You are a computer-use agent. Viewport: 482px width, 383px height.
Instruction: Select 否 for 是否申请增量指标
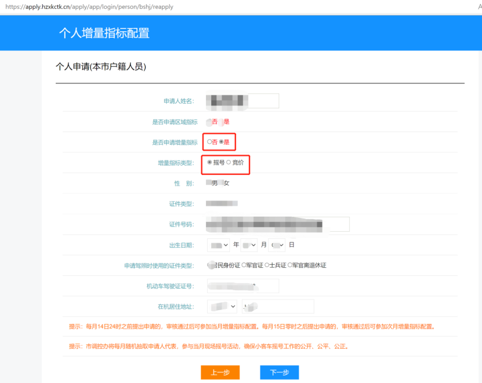(x=209, y=142)
